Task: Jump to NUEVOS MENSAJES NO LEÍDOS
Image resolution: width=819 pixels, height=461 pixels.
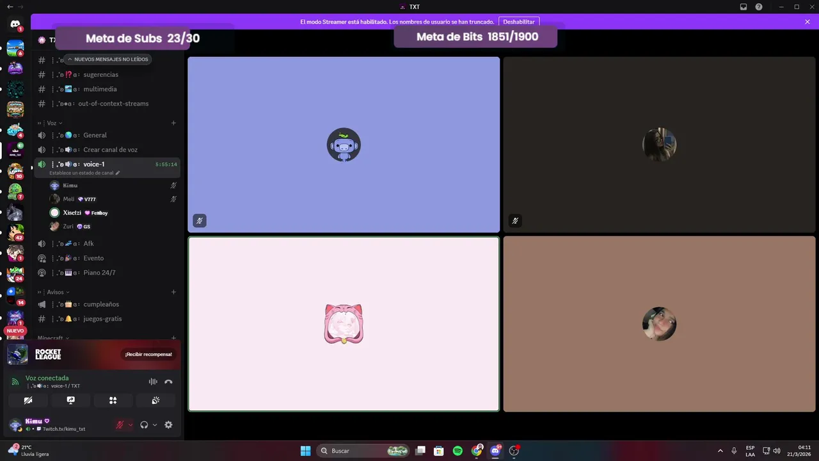Action: click(107, 60)
